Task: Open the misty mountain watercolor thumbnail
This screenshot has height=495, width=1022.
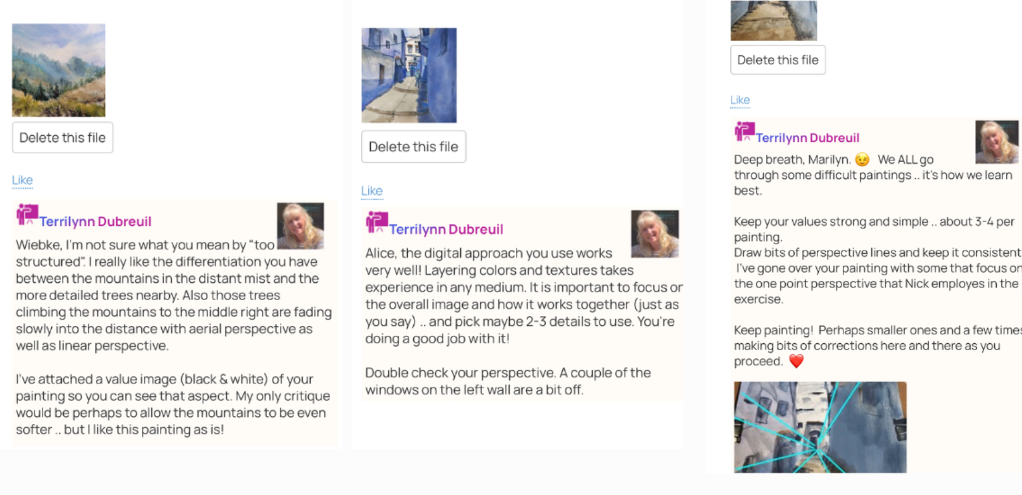Action: pyautogui.click(x=59, y=70)
